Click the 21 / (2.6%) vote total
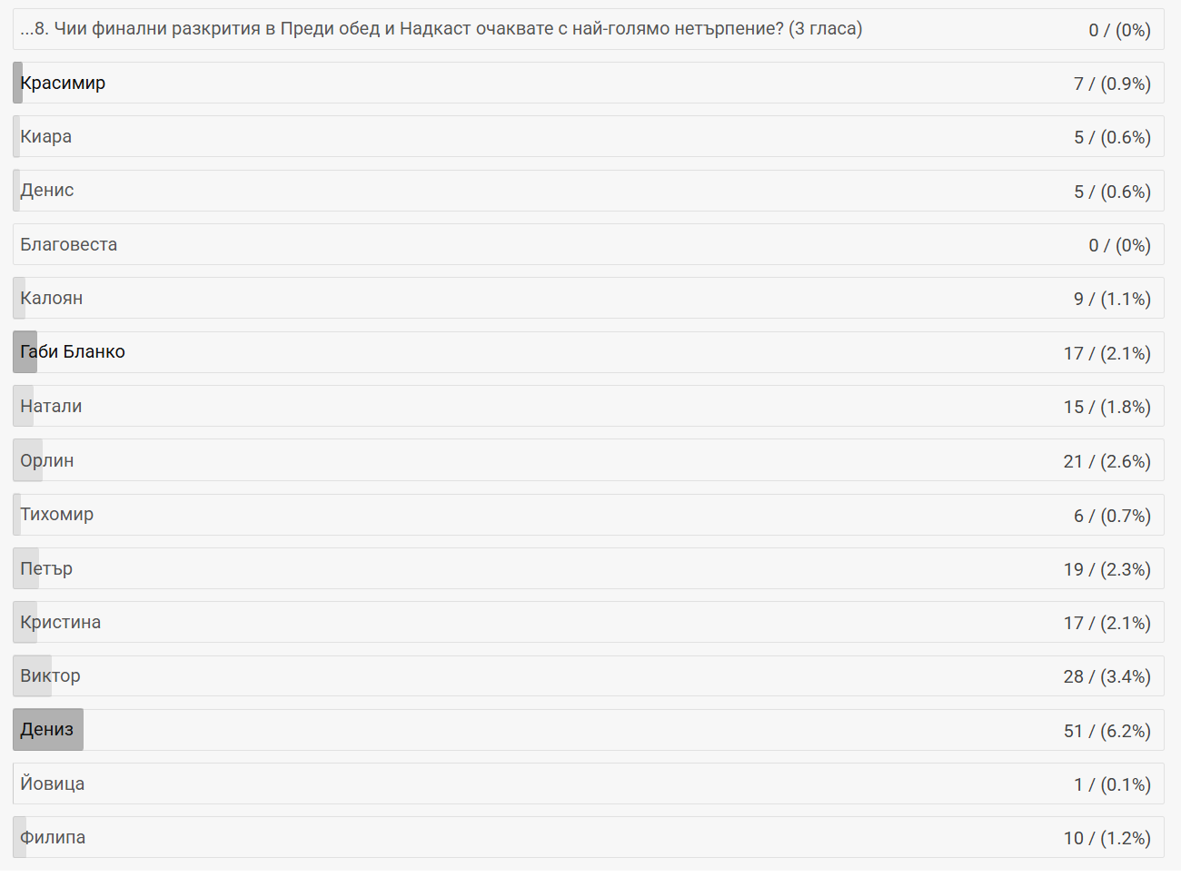Screen dimensions: 1181x877 [1107, 461]
